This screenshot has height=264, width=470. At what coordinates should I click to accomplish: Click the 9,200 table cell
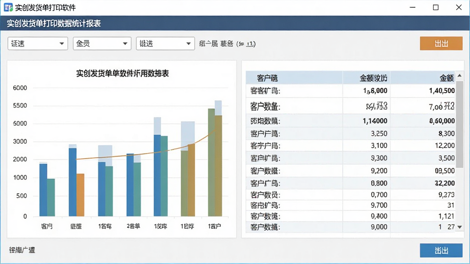[379, 171]
